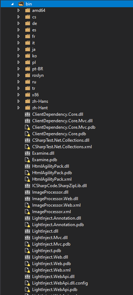
Task: Click the bin folder icon
Action: pos(21,4)
